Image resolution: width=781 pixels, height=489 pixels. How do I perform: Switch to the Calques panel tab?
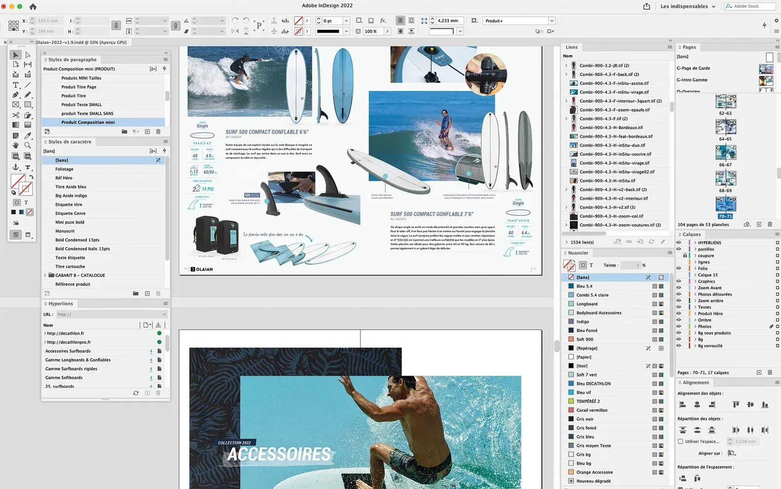click(x=691, y=234)
